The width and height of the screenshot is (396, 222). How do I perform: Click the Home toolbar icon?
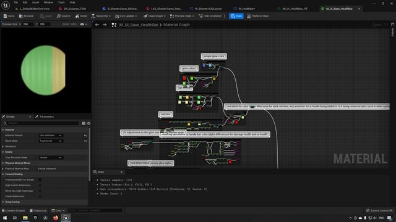point(81,16)
